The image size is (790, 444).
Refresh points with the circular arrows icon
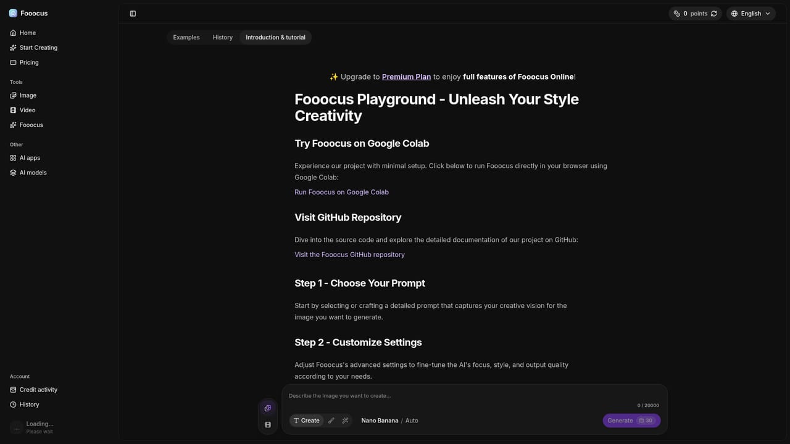714,14
